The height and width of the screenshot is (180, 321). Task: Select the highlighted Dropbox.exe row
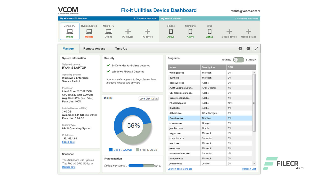click(x=210, y=118)
